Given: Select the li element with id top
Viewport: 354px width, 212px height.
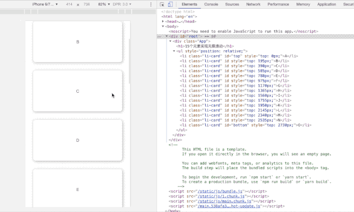Looking at the screenshot, I should click(x=239, y=56).
